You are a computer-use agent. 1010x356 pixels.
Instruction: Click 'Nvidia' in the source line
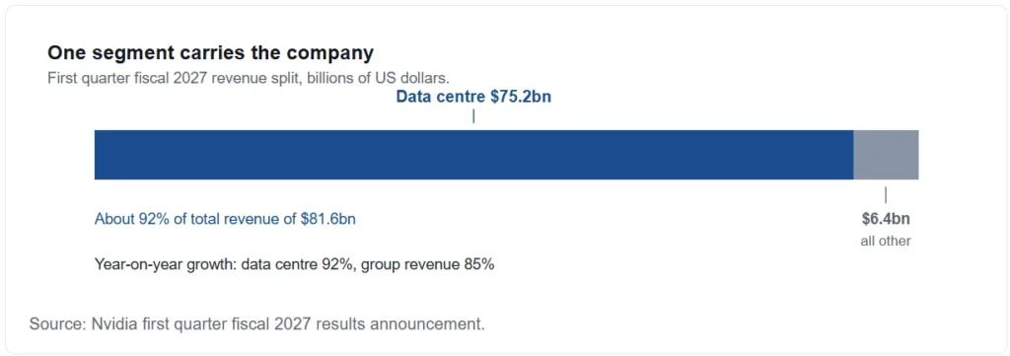(x=109, y=323)
